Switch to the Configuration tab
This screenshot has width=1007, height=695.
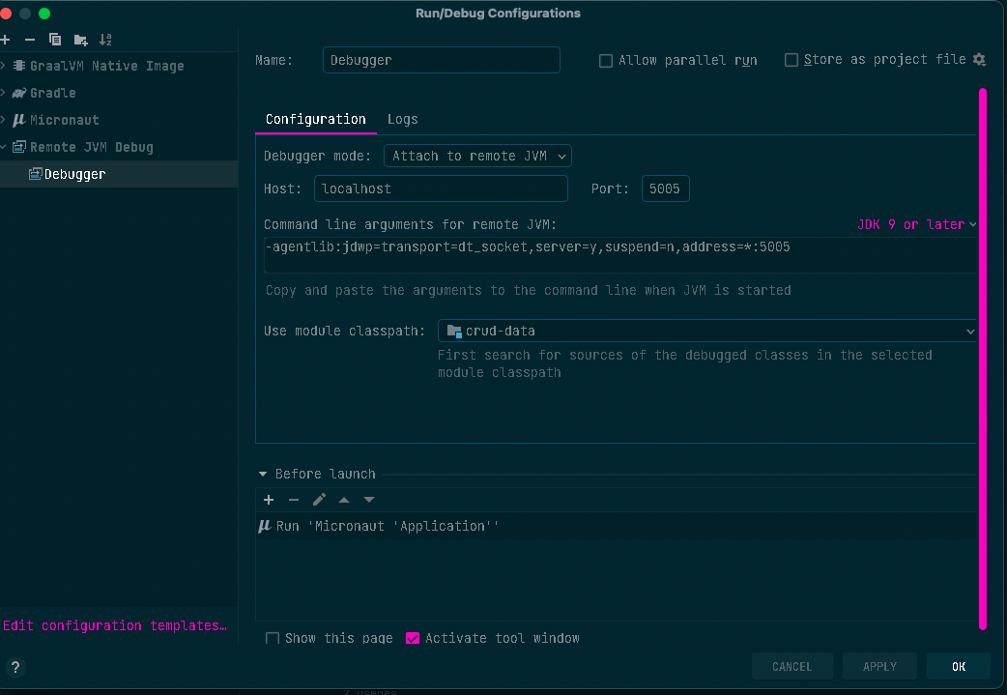coord(315,120)
